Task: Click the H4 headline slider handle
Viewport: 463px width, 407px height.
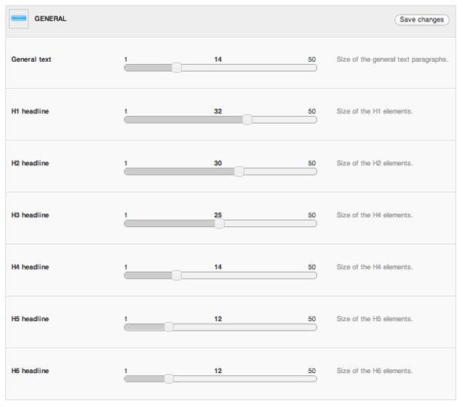Action: pos(177,275)
